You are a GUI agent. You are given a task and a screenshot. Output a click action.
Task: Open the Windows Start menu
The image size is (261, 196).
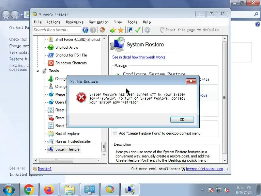pyautogui.click(x=9, y=189)
